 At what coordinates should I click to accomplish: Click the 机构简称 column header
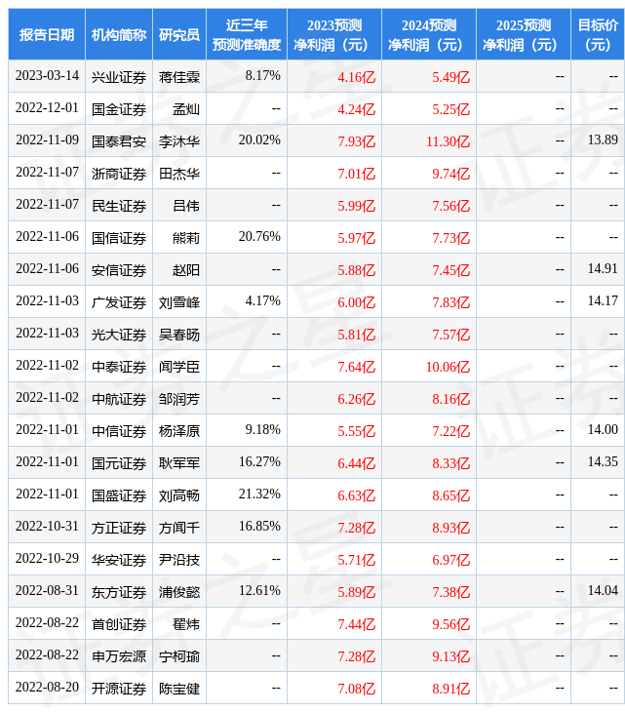119,35
